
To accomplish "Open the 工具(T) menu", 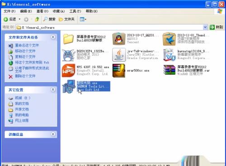I will (75, 11).
